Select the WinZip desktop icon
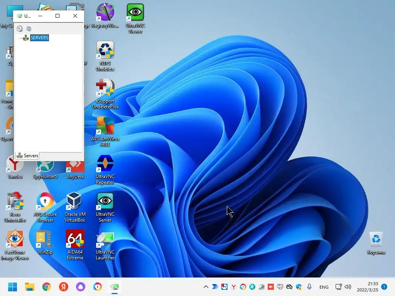This screenshot has width=395, height=296. click(x=45, y=242)
